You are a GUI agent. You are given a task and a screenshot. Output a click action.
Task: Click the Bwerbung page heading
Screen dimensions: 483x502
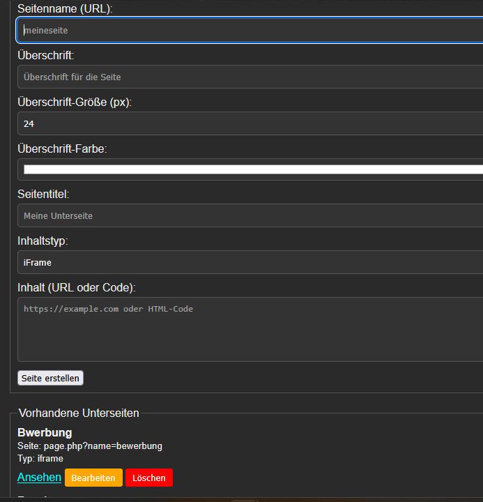point(45,433)
